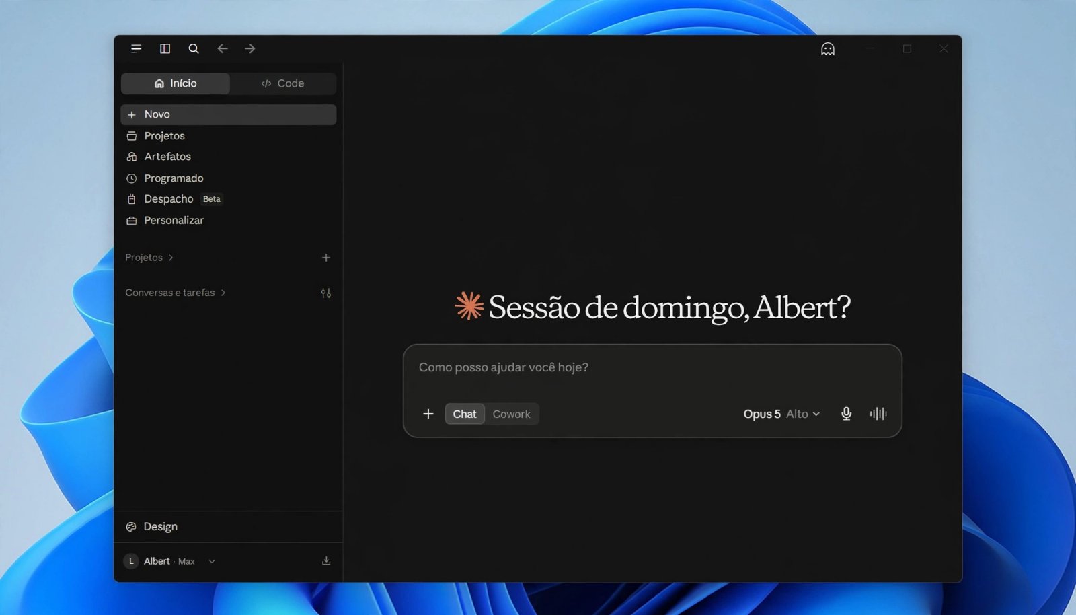Open Personalizar in the sidebar

(229, 221)
